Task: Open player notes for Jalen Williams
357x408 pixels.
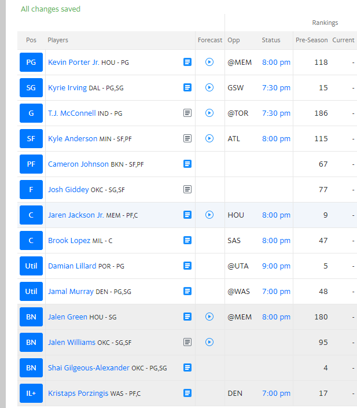Action: [x=187, y=343]
